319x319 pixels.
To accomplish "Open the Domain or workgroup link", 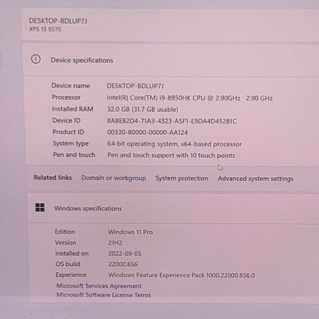I will tap(113, 178).
